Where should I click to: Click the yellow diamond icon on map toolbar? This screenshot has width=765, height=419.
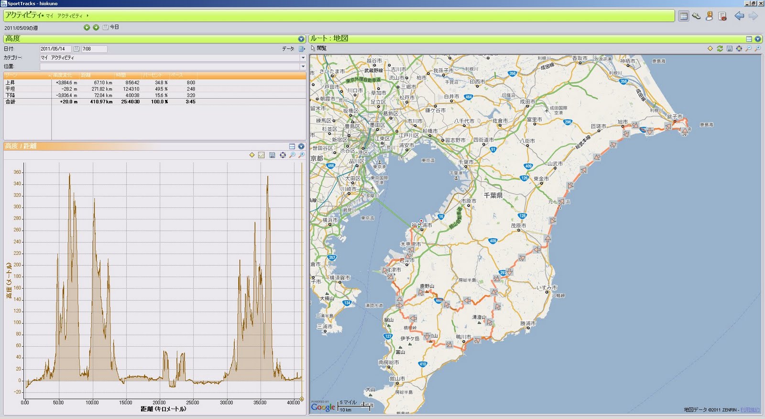[x=710, y=48]
